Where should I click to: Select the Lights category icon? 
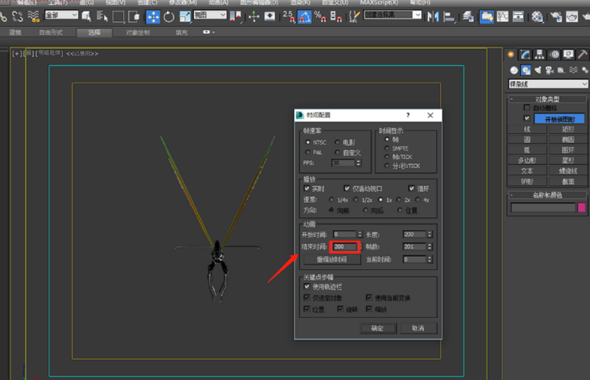(x=538, y=70)
